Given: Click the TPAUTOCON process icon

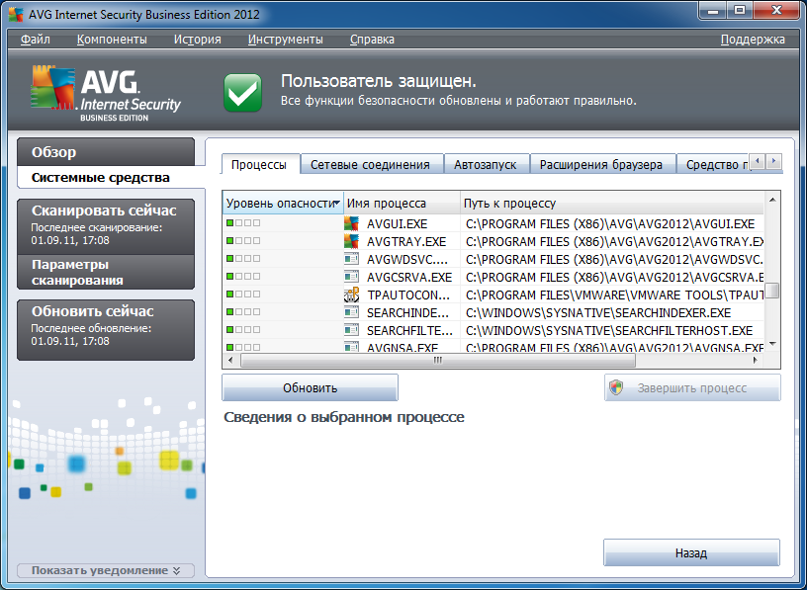Looking at the screenshot, I should [x=351, y=295].
